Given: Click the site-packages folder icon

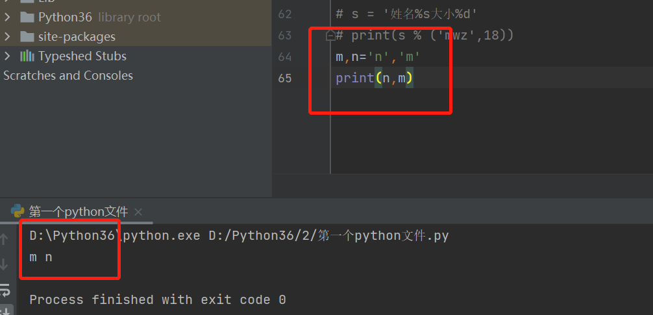Looking at the screenshot, I should point(27,36).
